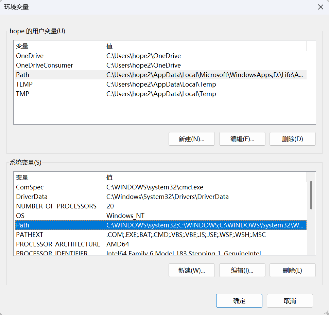Click 删除(L) for system variables

(292, 270)
